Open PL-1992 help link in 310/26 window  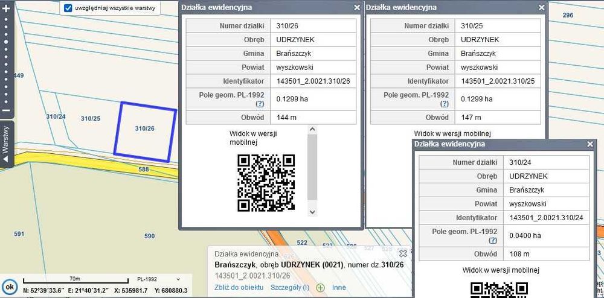[260, 103]
